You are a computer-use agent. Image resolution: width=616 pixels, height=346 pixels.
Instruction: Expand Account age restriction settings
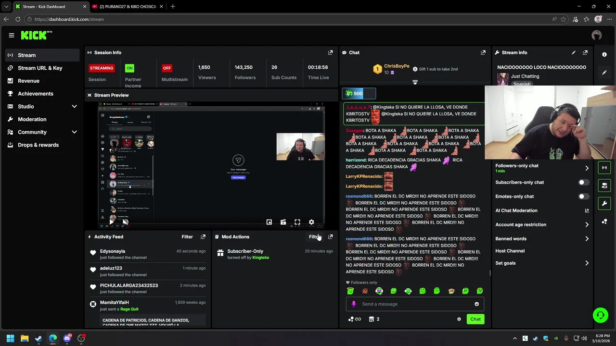pos(542,224)
